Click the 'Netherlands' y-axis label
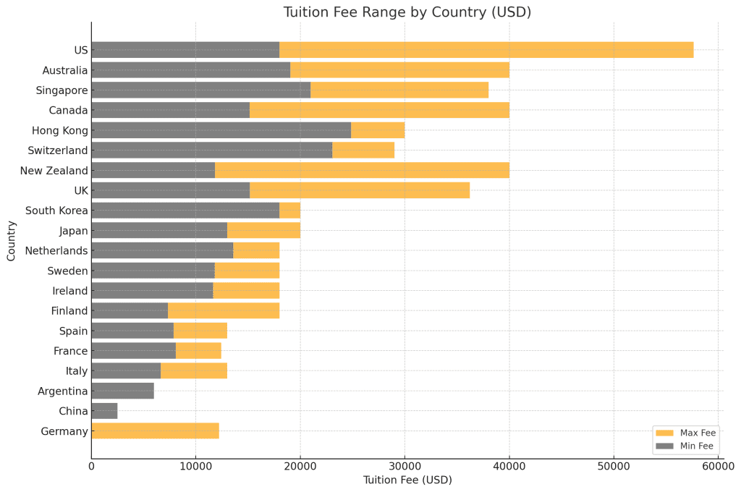 click(56, 251)
